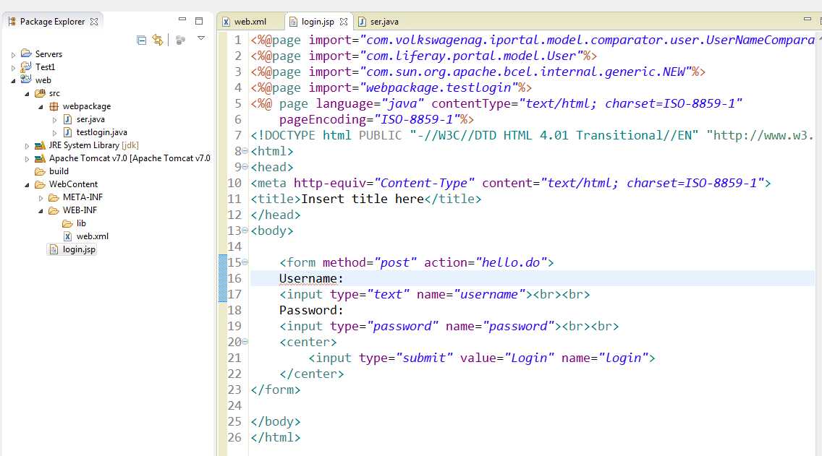This screenshot has width=822, height=456.
Task: Select Servers in Package Explorer
Action: (x=48, y=54)
